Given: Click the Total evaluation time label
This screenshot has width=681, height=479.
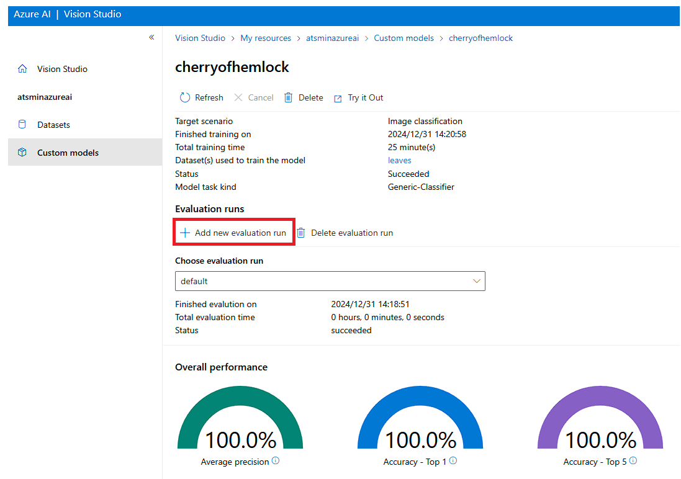Looking at the screenshot, I should click(x=215, y=317).
